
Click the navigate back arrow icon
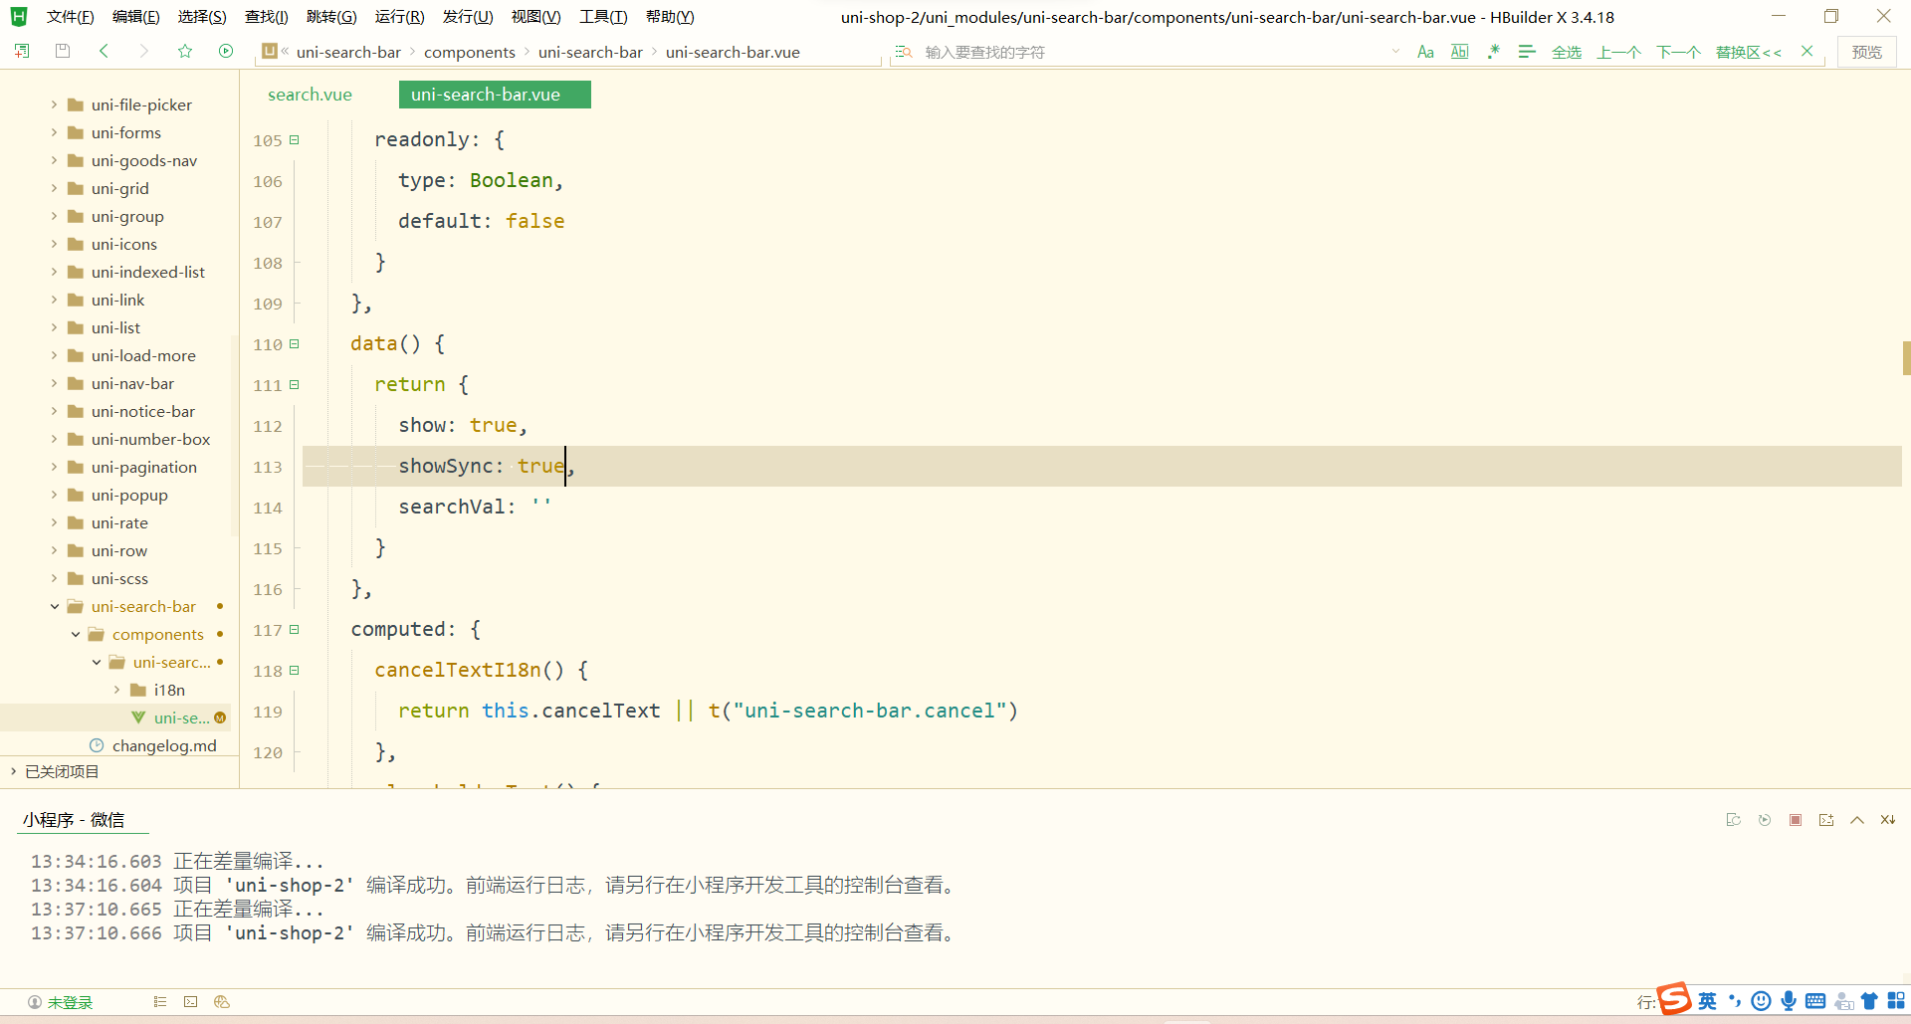pos(104,51)
